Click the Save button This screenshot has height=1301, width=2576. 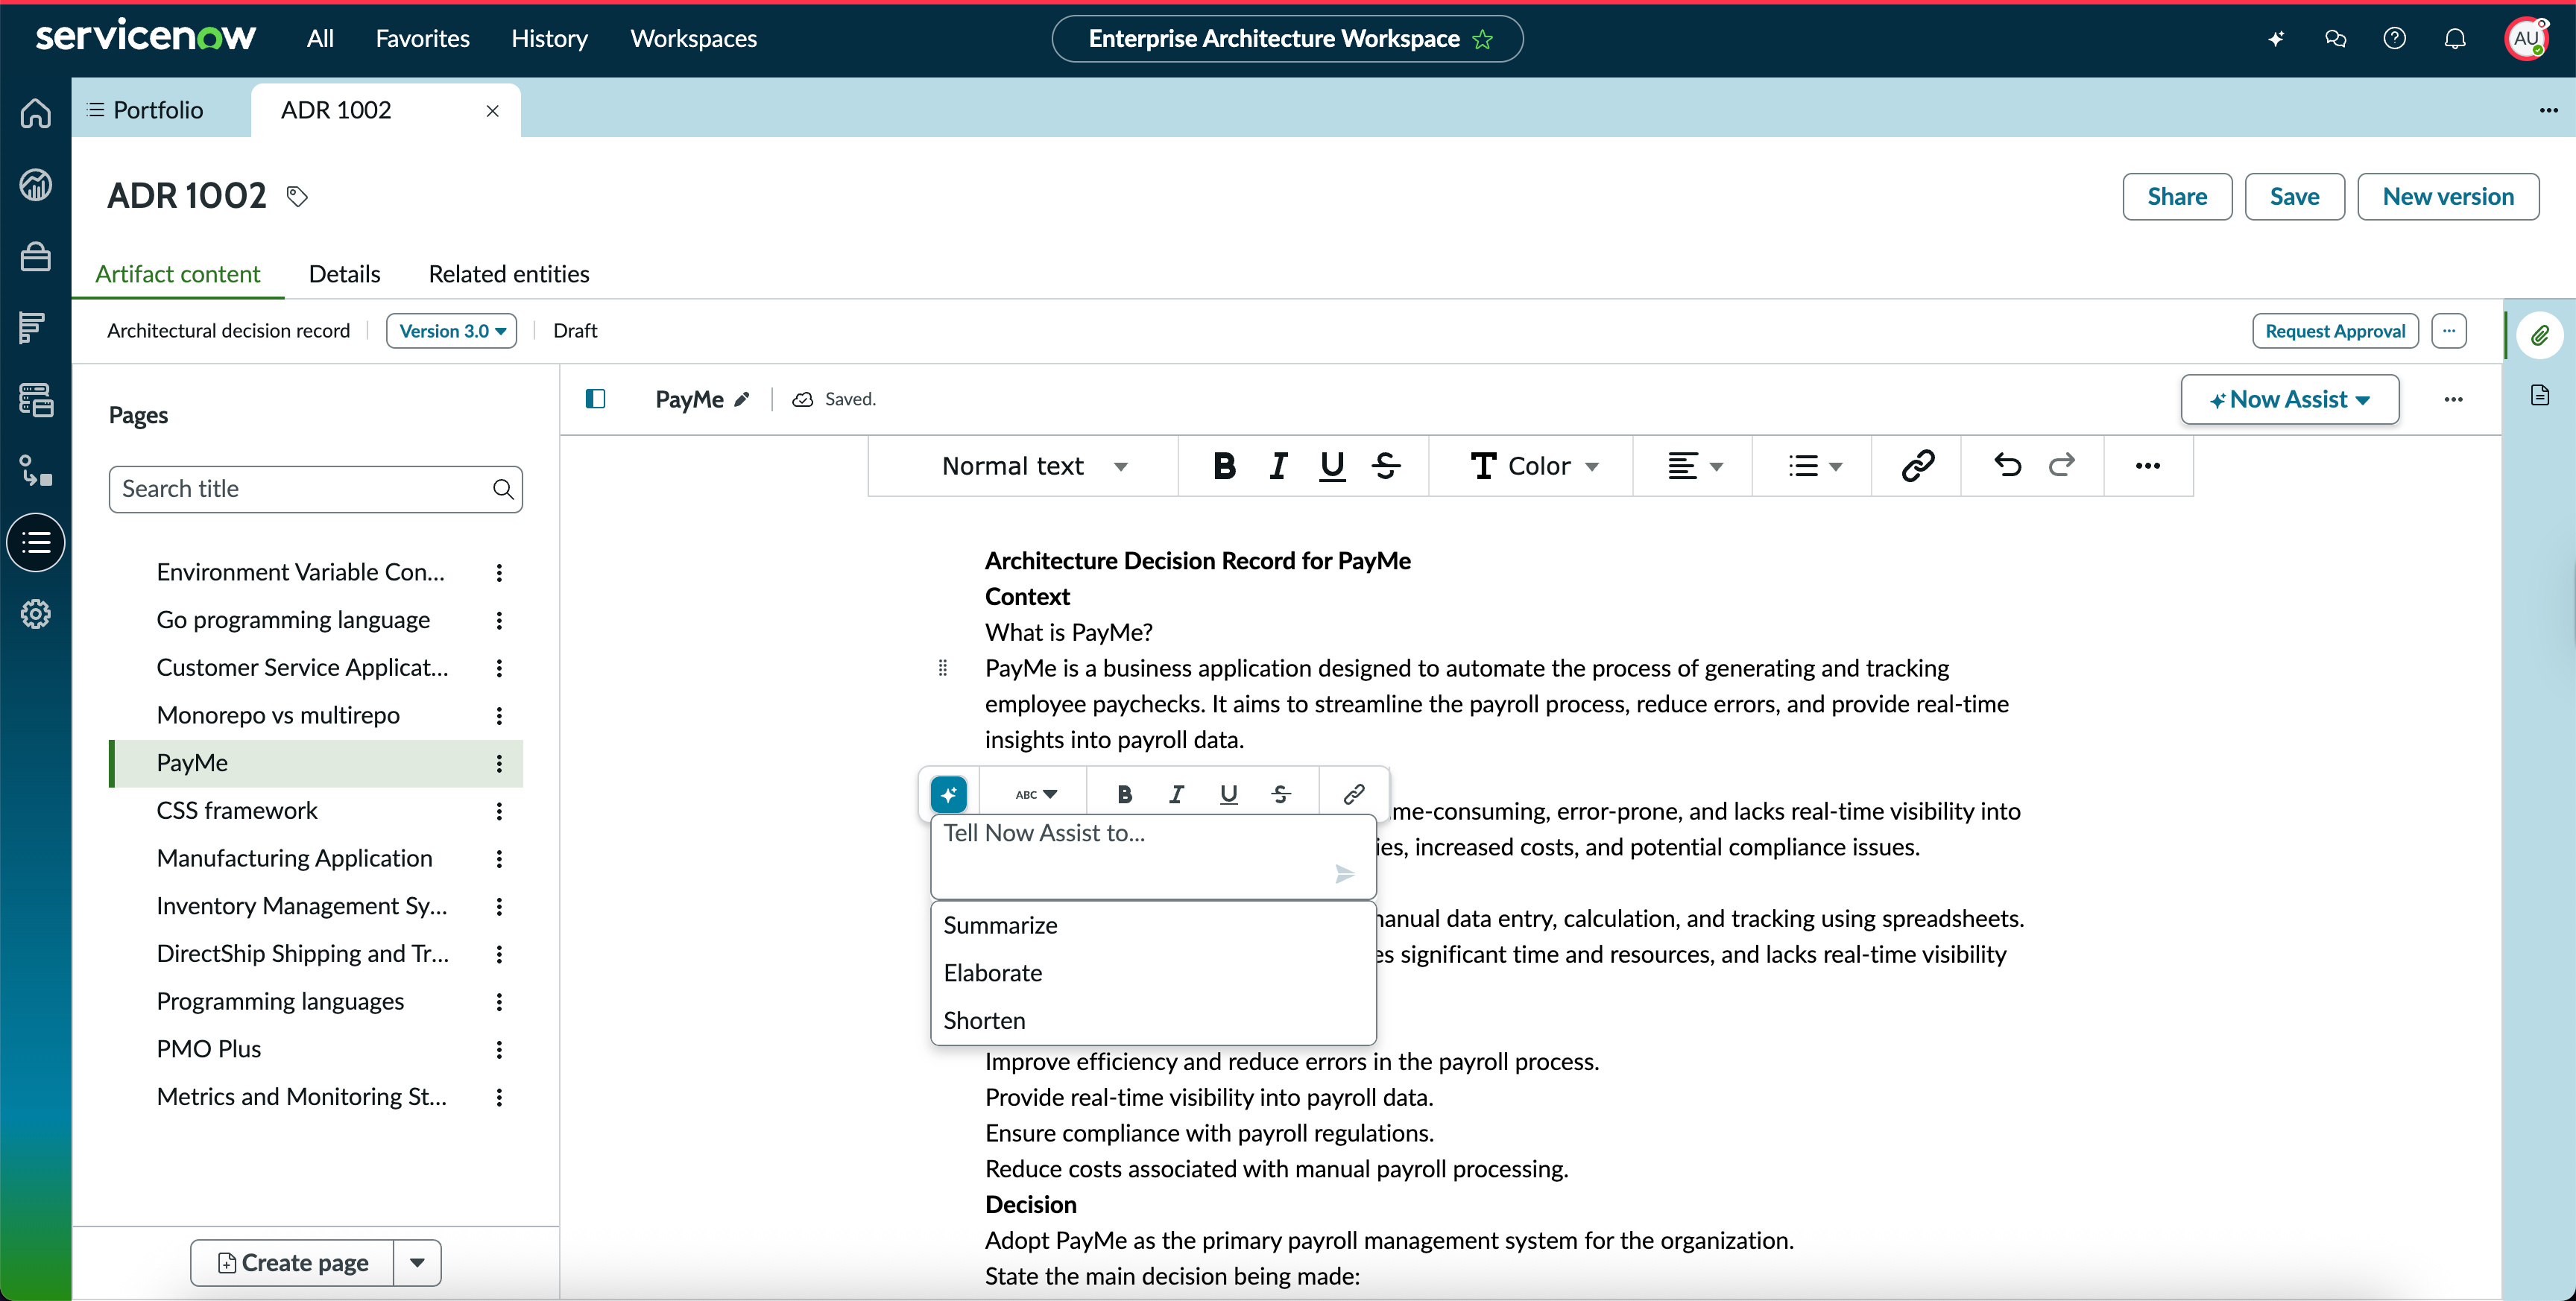pos(2295,197)
